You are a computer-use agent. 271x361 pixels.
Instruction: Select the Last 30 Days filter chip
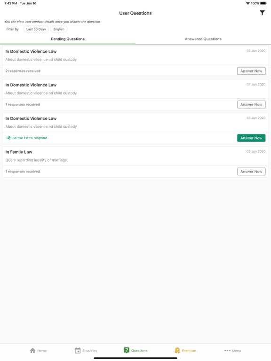pos(36,29)
